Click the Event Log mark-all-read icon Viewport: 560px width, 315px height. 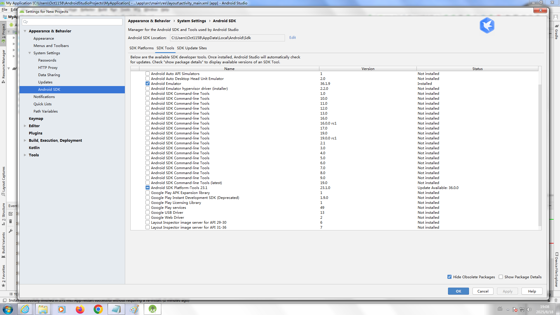coord(10,214)
